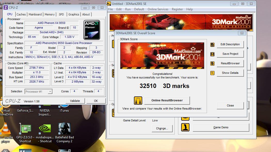Switch to the Caches tab
Viewport: 271px width, 152px height.
[21, 14]
